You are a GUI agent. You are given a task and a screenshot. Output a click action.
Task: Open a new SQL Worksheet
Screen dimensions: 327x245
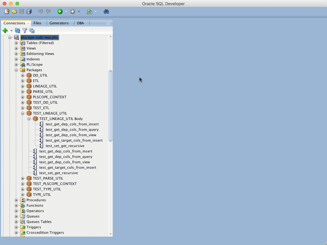click(x=89, y=11)
